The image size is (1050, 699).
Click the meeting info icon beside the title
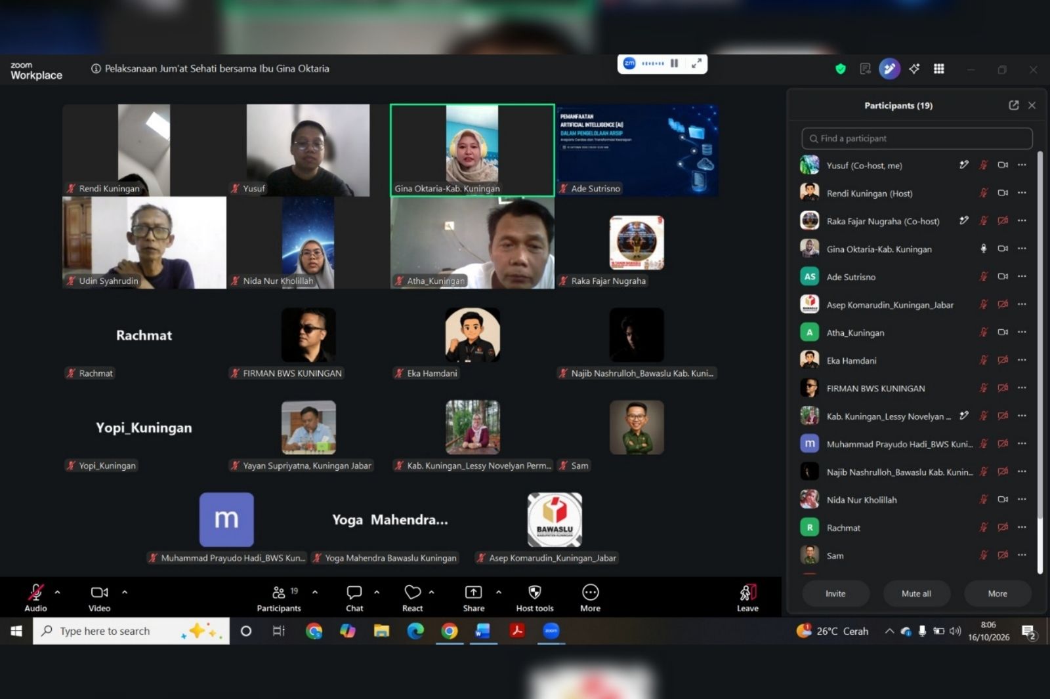96,68
